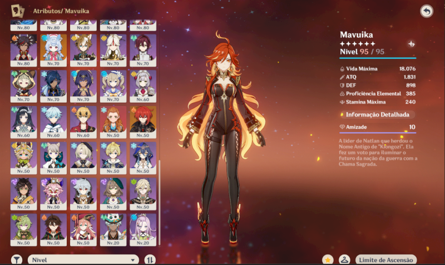445x265 pixels.
Task: Select Barbara with twin tails
Action: pyautogui.click(x=113, y=86)
